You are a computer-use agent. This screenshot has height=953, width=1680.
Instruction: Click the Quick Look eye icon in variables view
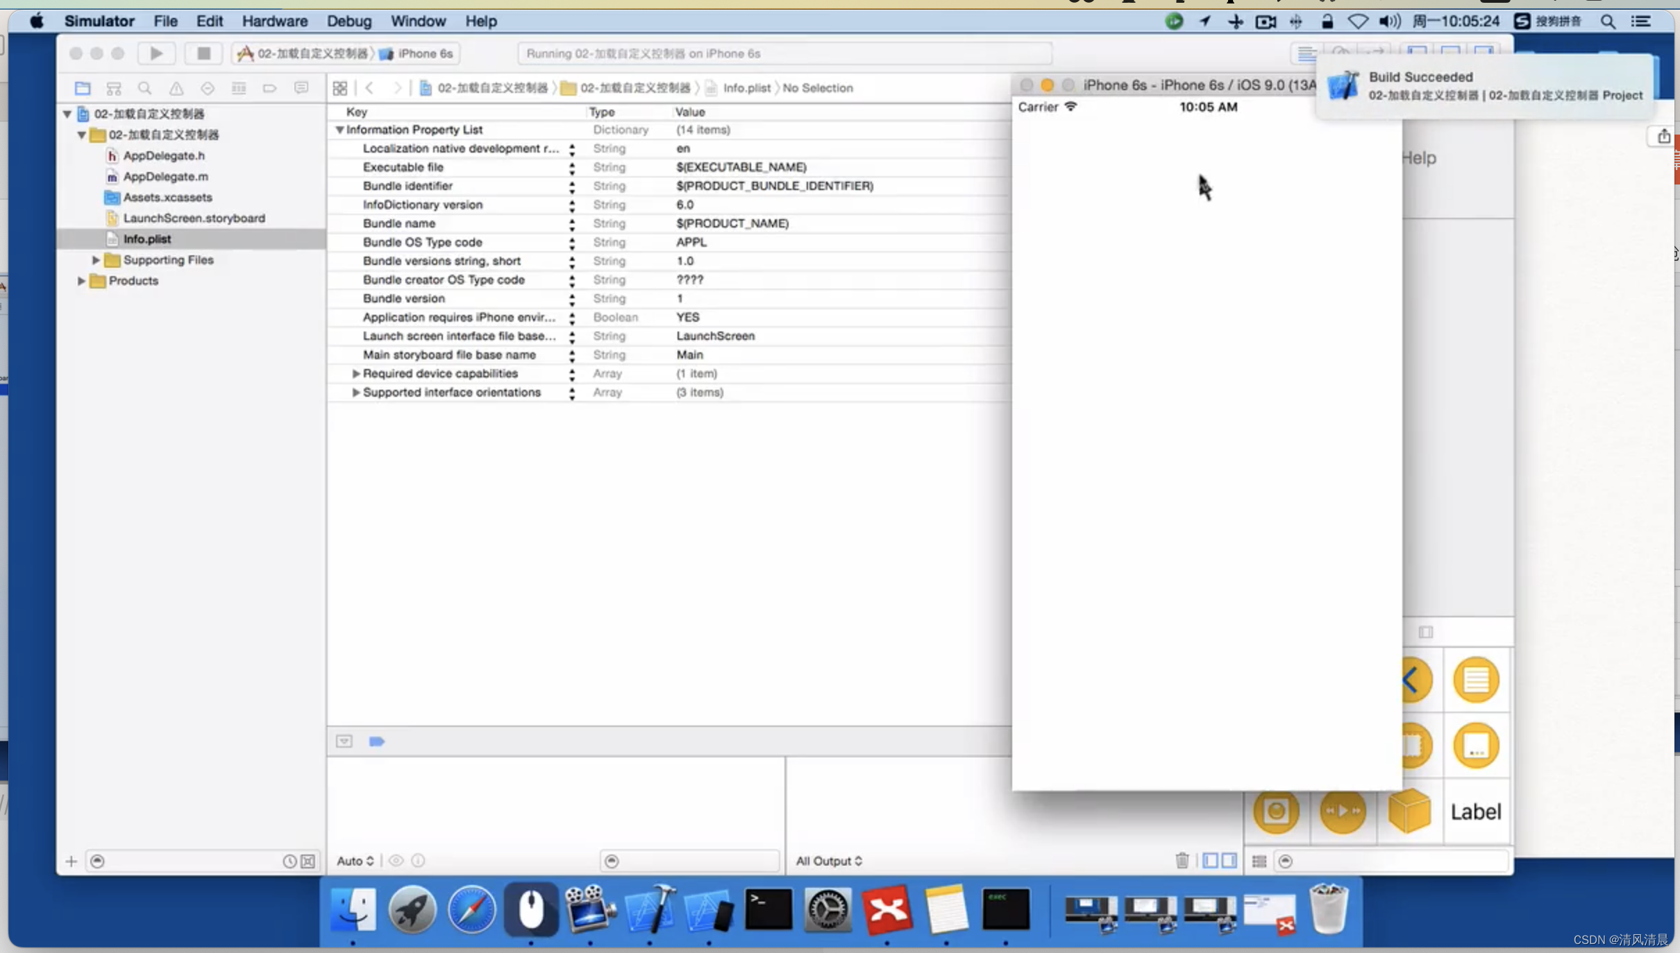click(396, 861)
